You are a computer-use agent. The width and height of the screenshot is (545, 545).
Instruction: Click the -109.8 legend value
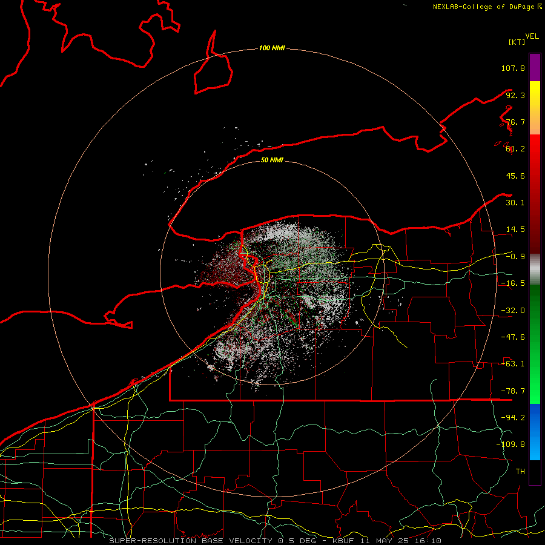[x=510, y=444]
